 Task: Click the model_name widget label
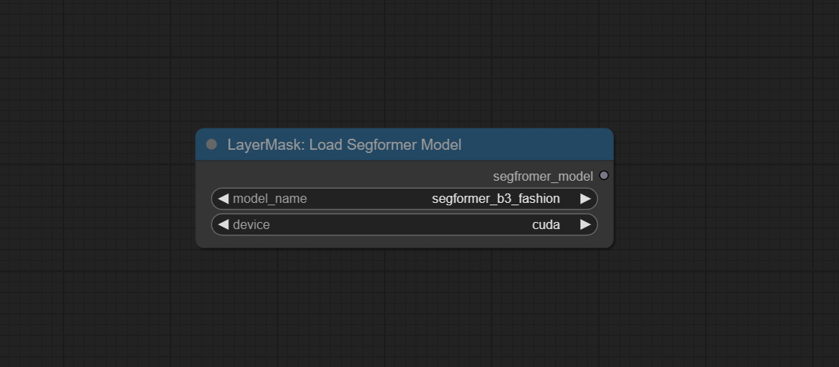tap(270, 199)
